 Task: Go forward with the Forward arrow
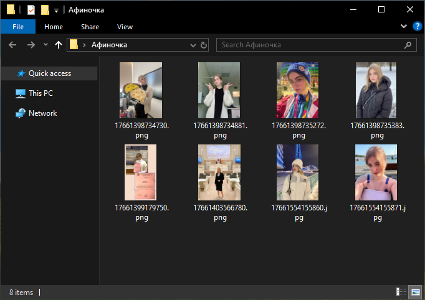pyautogui.click(x=31, y=45)
